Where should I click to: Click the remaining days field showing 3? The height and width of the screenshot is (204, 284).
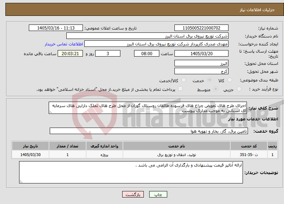pos(108,53)
